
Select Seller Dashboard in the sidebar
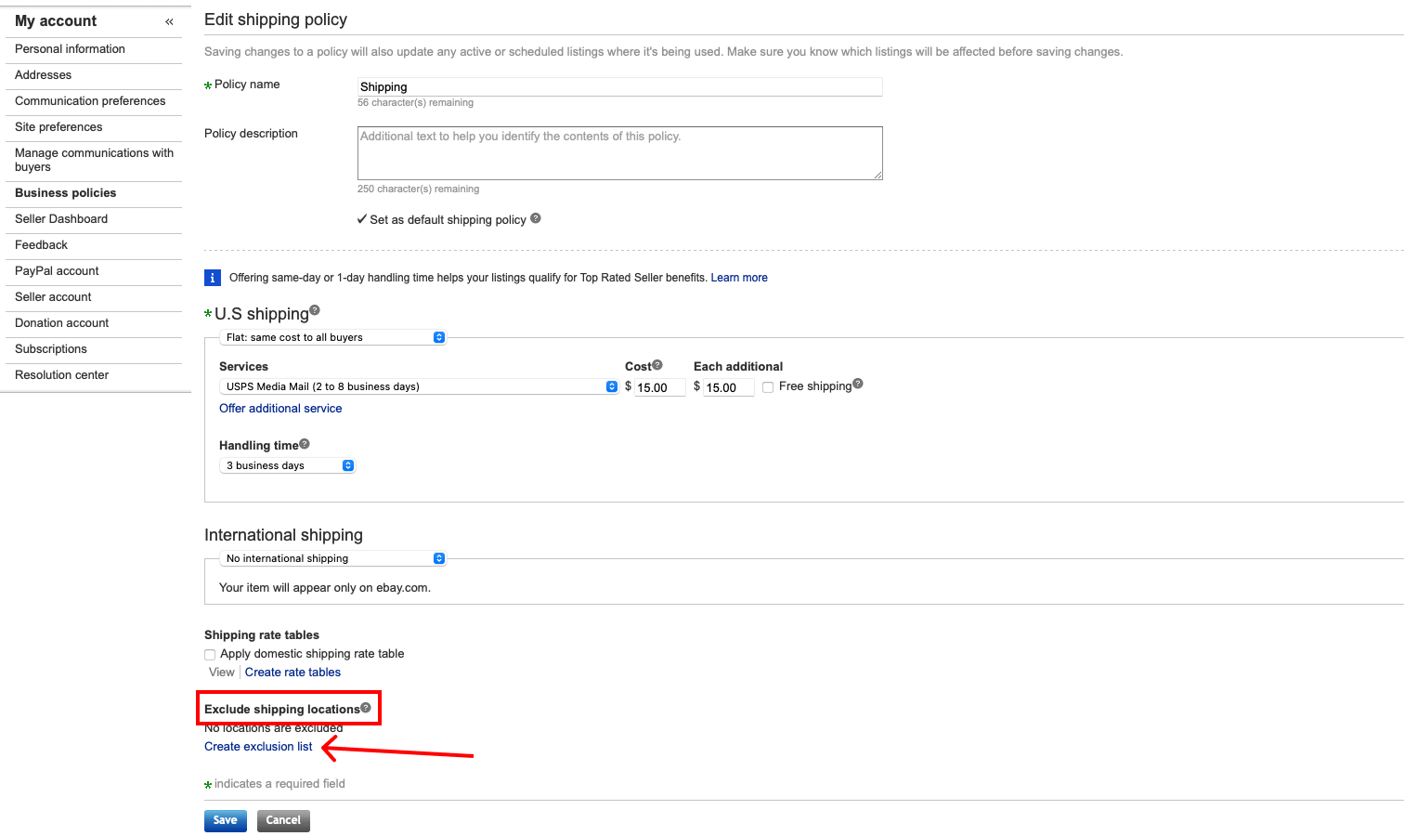59,218
